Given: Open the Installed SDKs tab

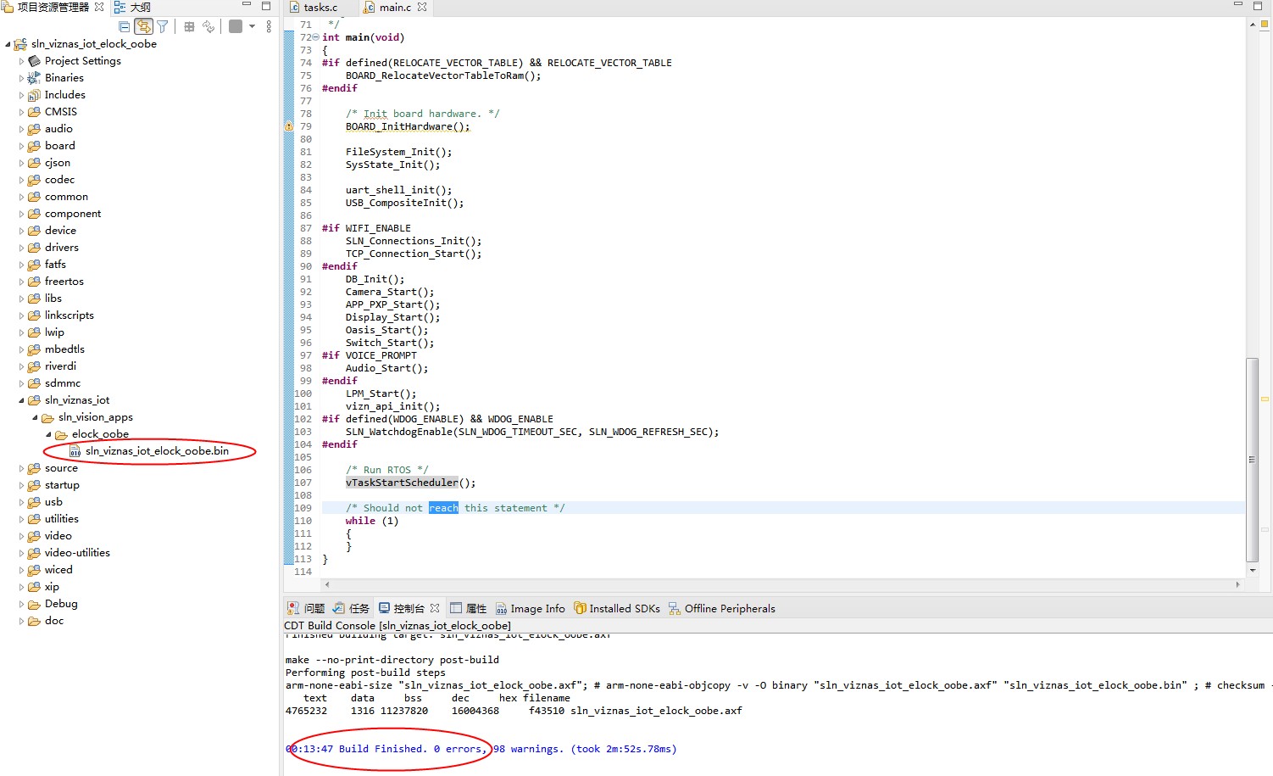Looking at the screenshot, I should pos(617,608).
